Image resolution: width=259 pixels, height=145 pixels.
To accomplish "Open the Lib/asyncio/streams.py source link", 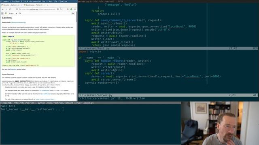I will 19,23.
